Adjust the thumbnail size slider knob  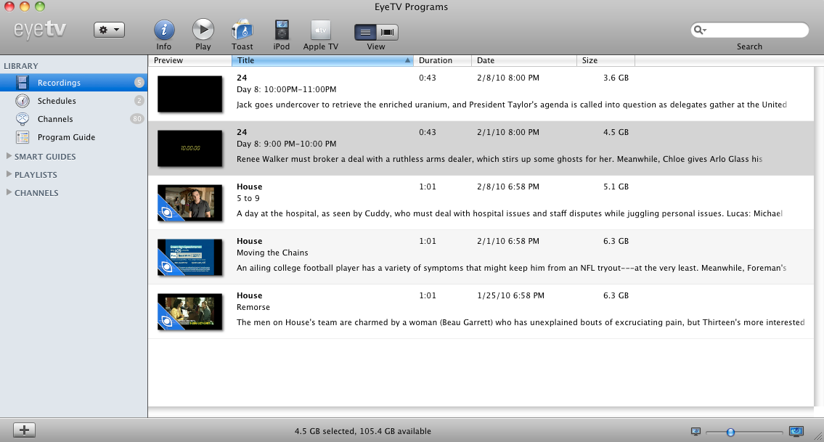coord(730,432)
